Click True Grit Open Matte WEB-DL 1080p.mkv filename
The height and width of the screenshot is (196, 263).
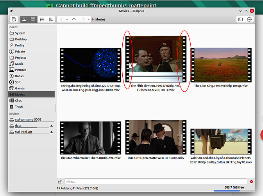coord(156,158)
